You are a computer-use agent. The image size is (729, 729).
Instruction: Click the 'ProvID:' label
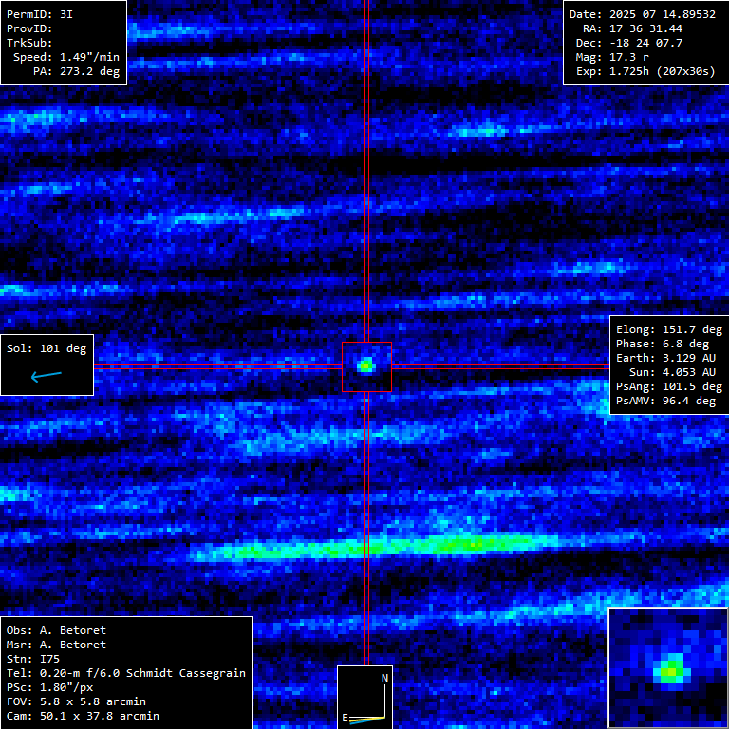click(x=29, y=28)
